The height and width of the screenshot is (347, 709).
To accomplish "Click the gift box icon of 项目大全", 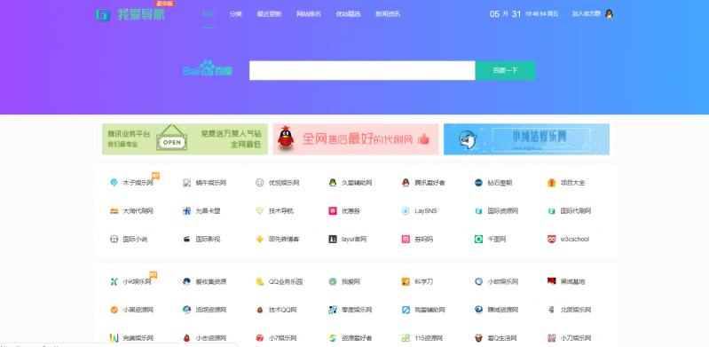I will pos(552,183).
